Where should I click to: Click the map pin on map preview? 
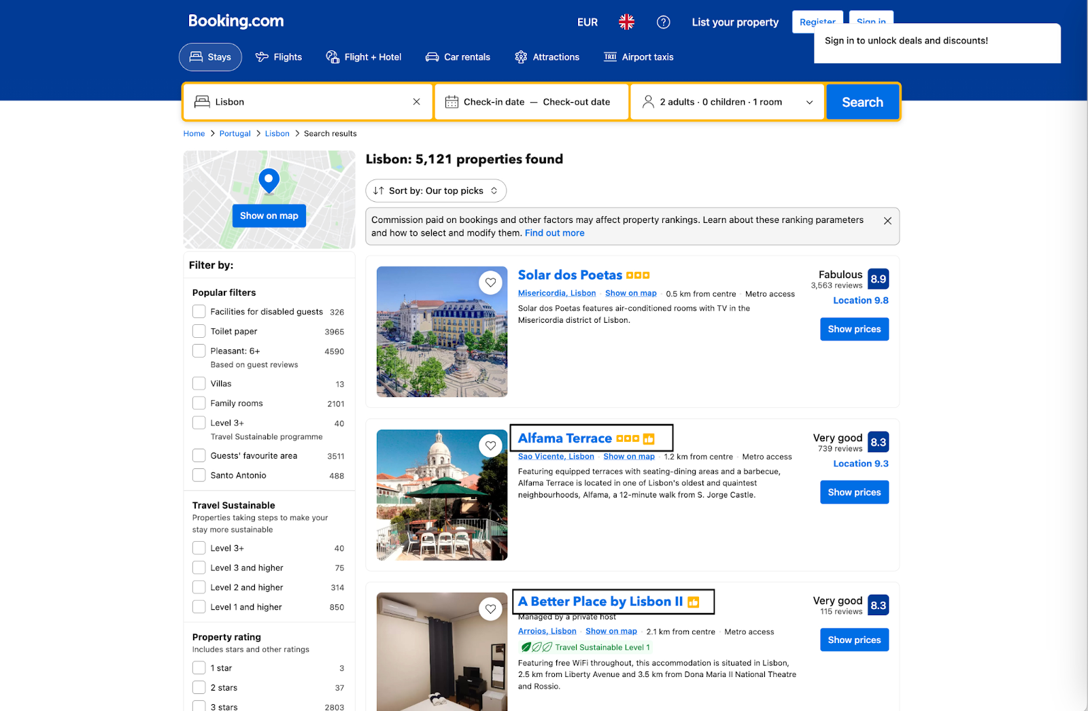[x=269, y=181]
